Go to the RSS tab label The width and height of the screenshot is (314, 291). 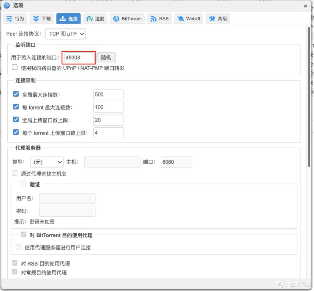[x=164, y=19]
